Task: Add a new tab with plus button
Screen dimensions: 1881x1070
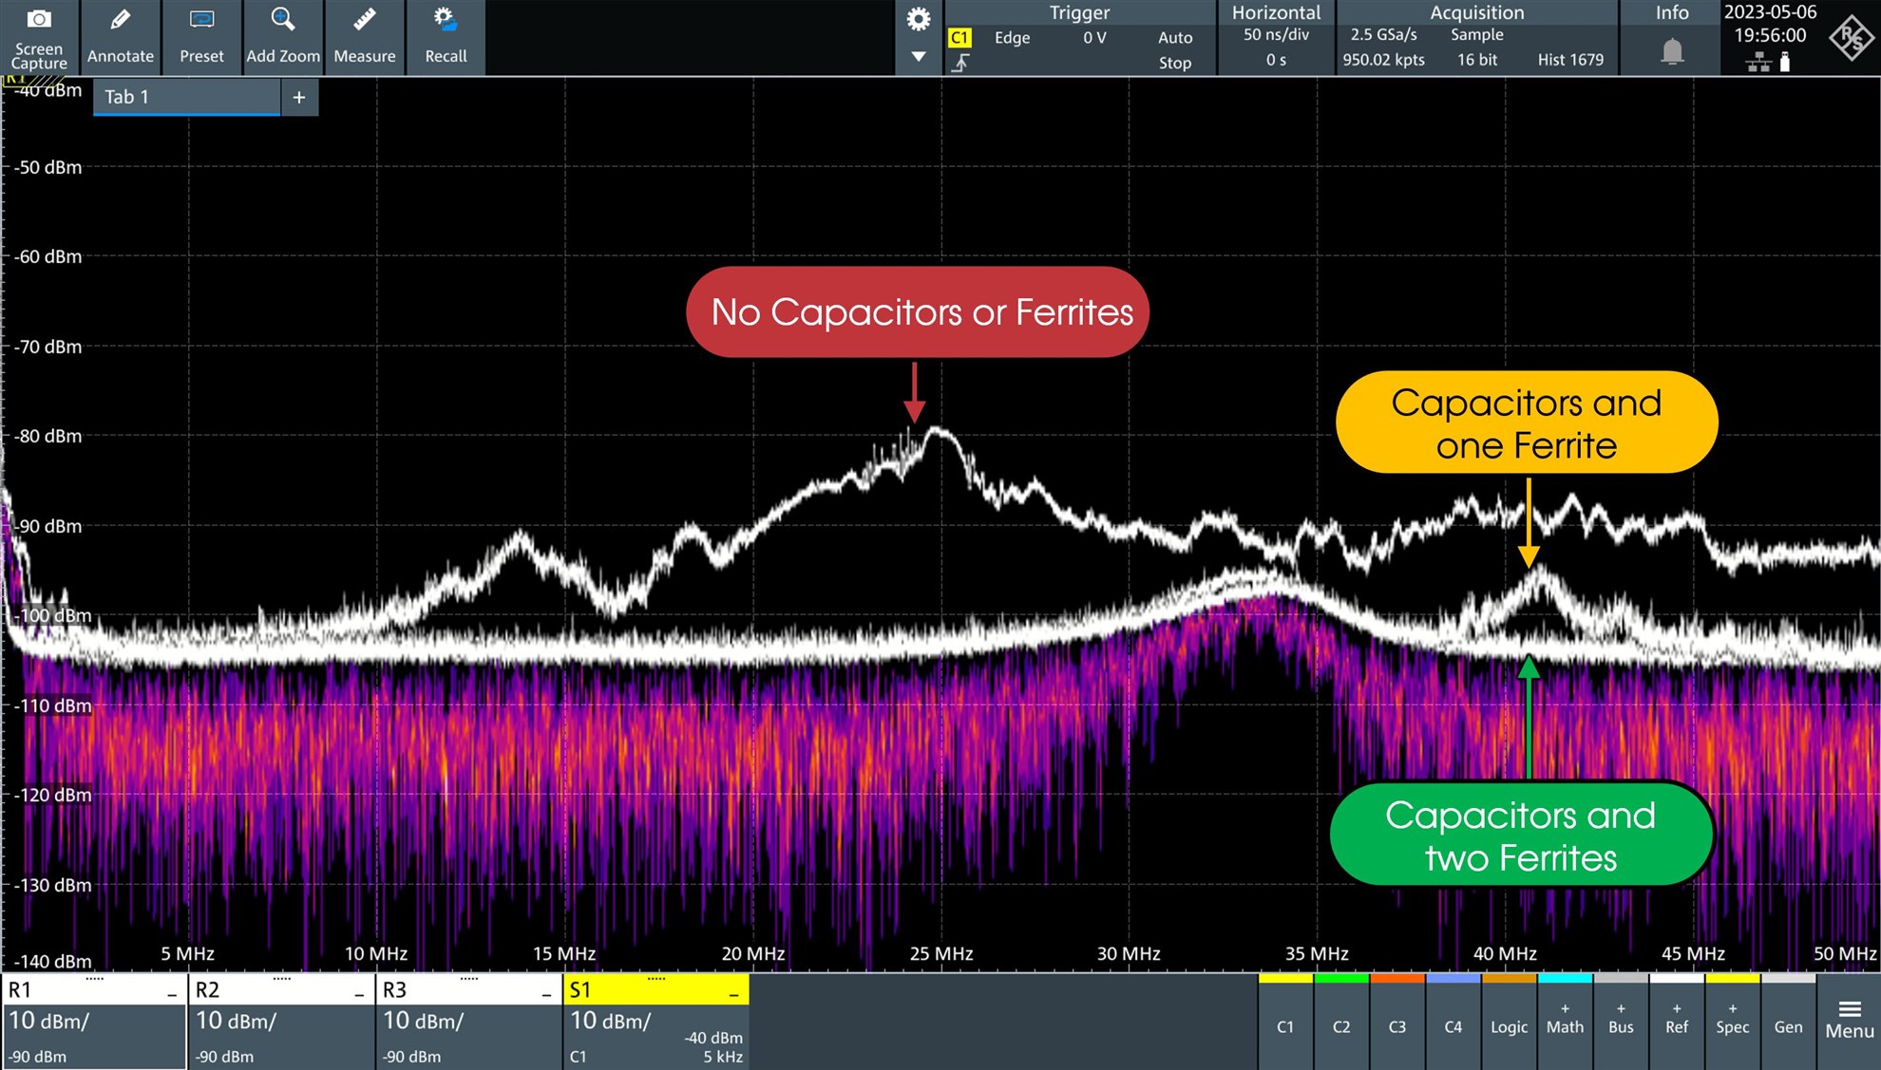Action: (299, 97)
